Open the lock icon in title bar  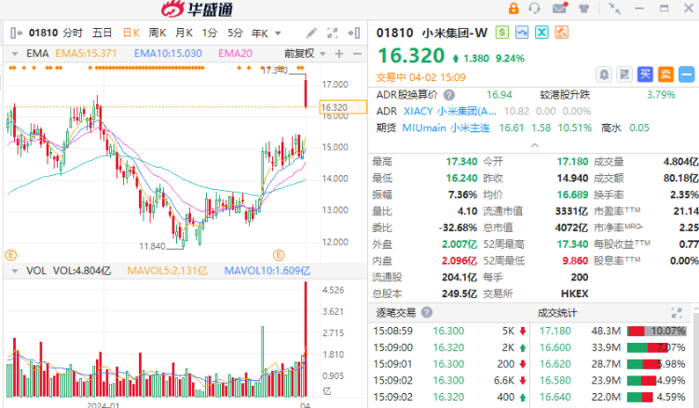(514, 8)
